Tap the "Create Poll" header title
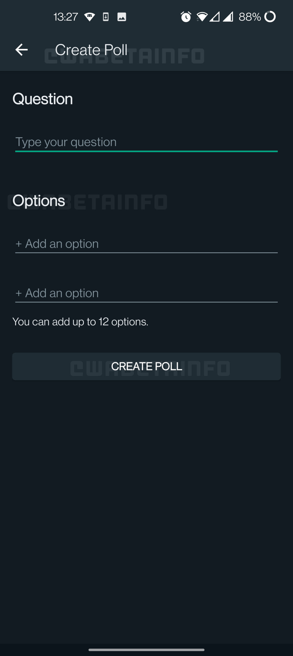293x656 pixels. tap(91, 50)
